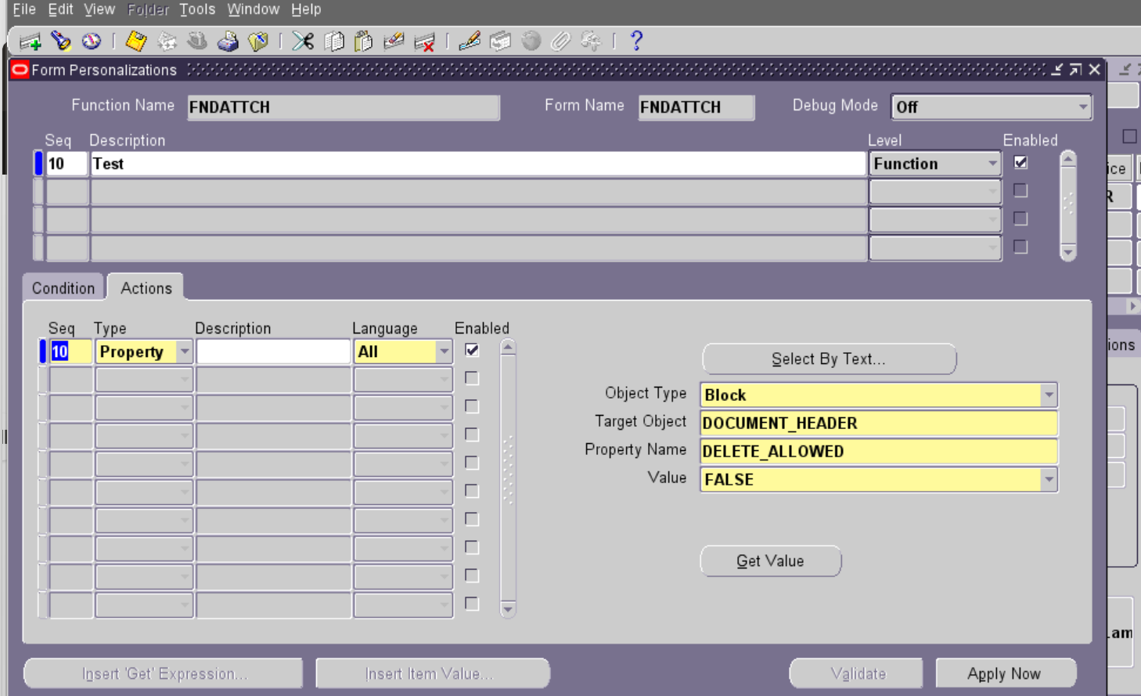The width and height of the screenshot is (1141, 696).
Task: Click the Seq field of Property action
Action: point(70,352)
